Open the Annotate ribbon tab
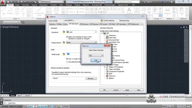192x108 pixels. point(25,5)
